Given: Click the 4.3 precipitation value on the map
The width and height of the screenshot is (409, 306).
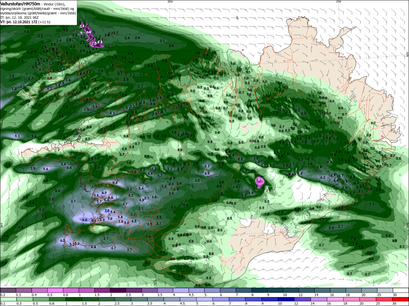Looking at the screenshot, I should (x=112, y=113).
